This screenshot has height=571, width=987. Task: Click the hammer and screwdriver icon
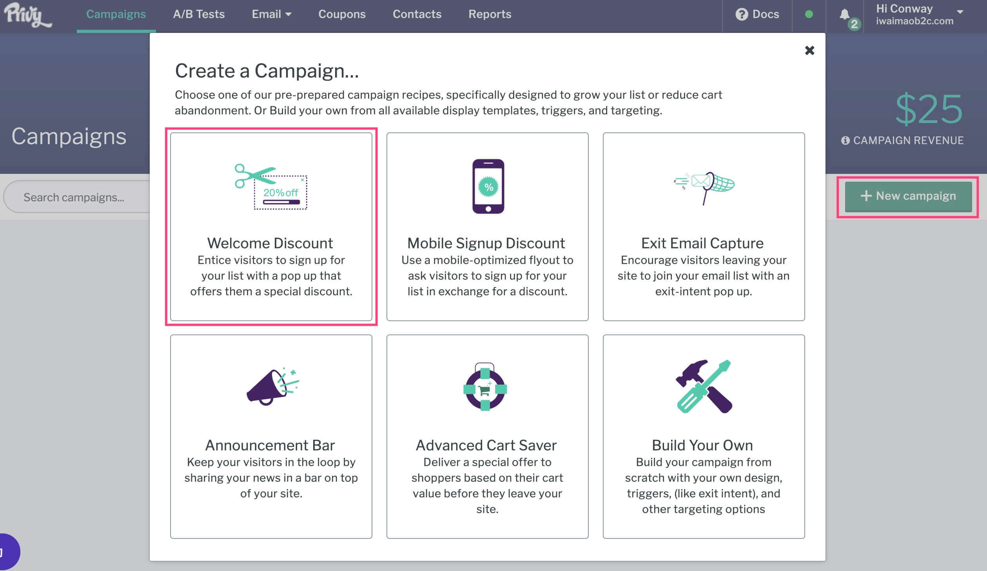click(x=704, y=386)
